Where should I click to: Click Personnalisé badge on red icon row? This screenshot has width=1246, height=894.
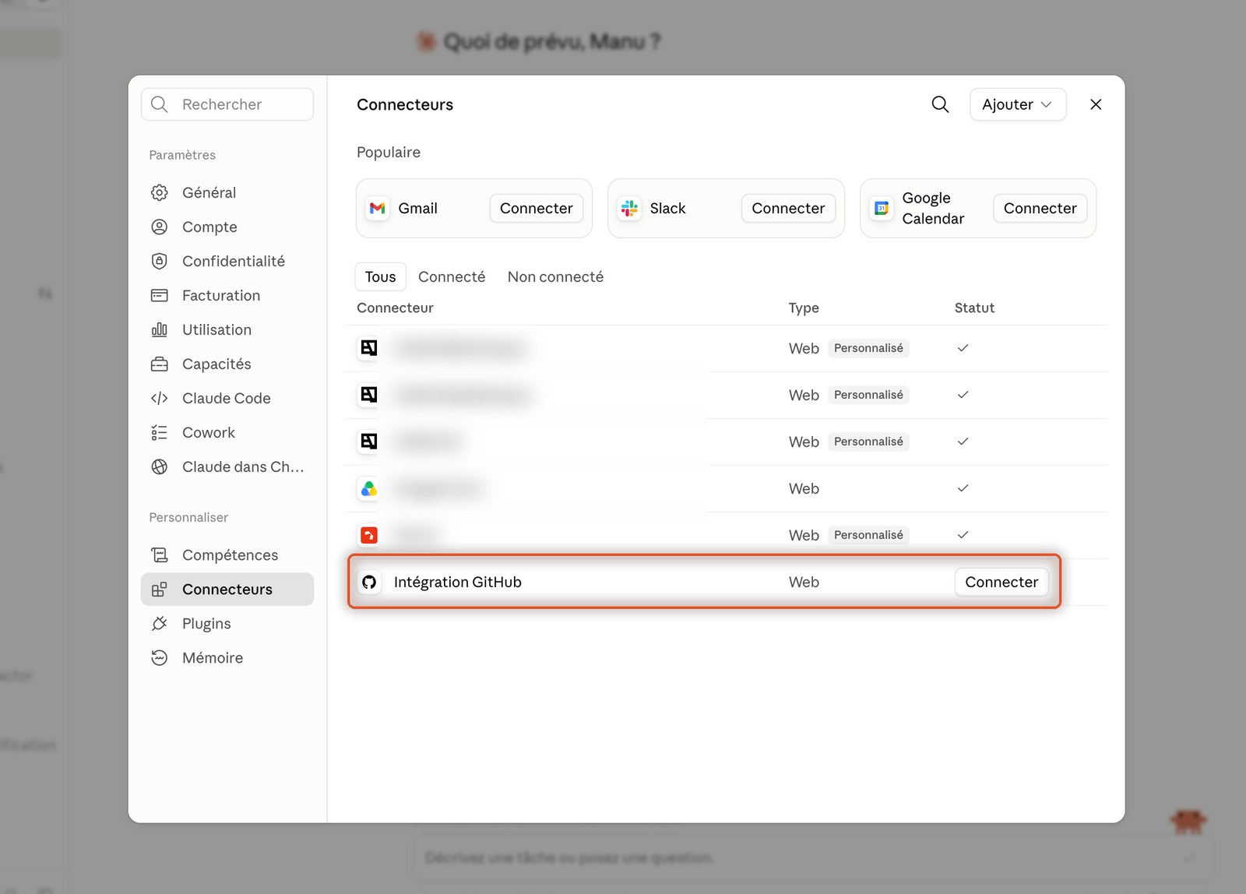pyautogui.click(x=868, y=535)
